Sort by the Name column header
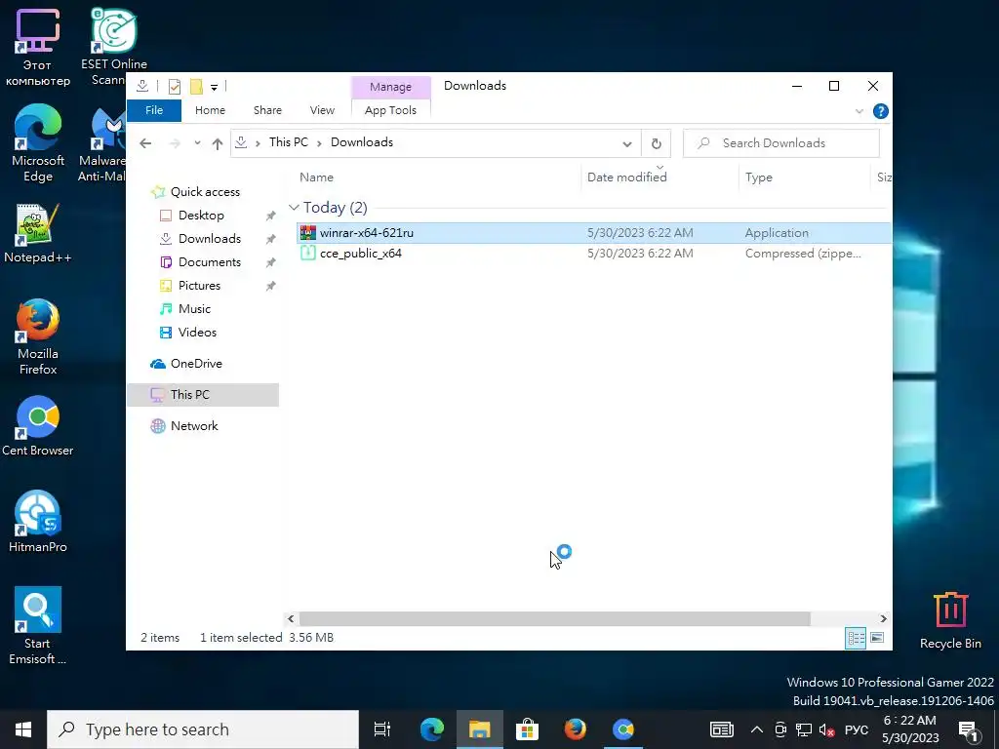Screen dimensions: 999x749 [317, 177]
